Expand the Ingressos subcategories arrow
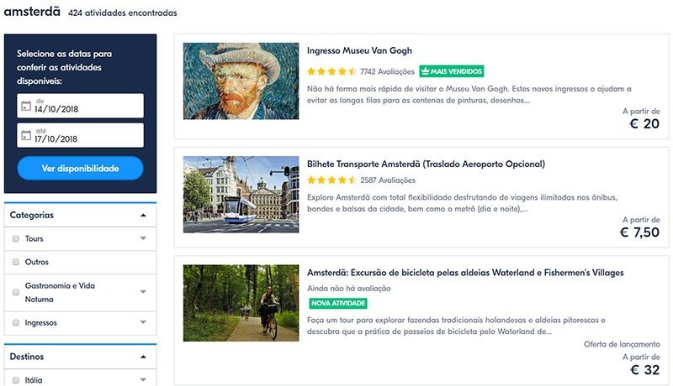Viewport: 673px width, 386px height. pos(143,322)
